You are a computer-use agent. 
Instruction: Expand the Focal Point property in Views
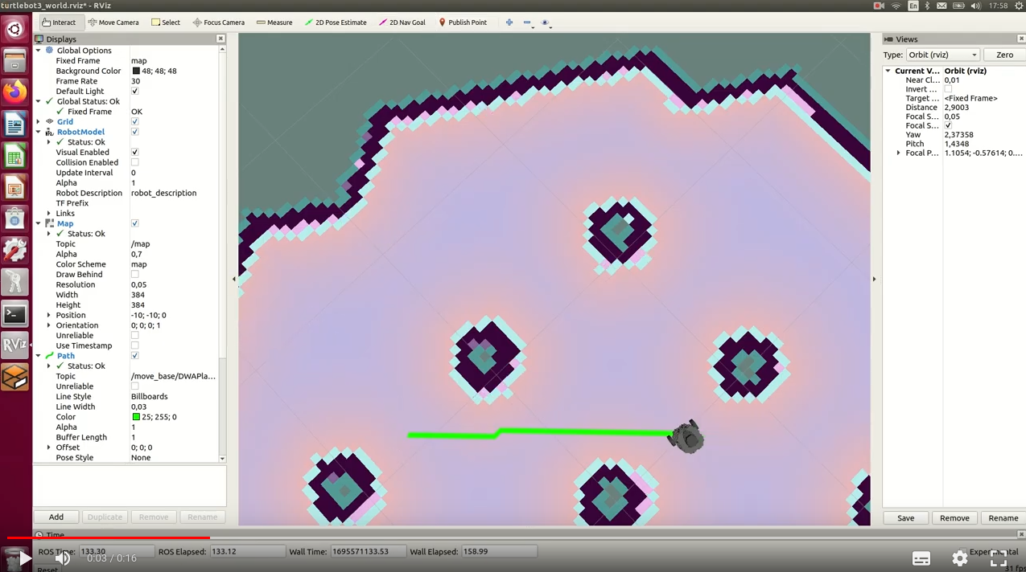click(x=899, y=153)
